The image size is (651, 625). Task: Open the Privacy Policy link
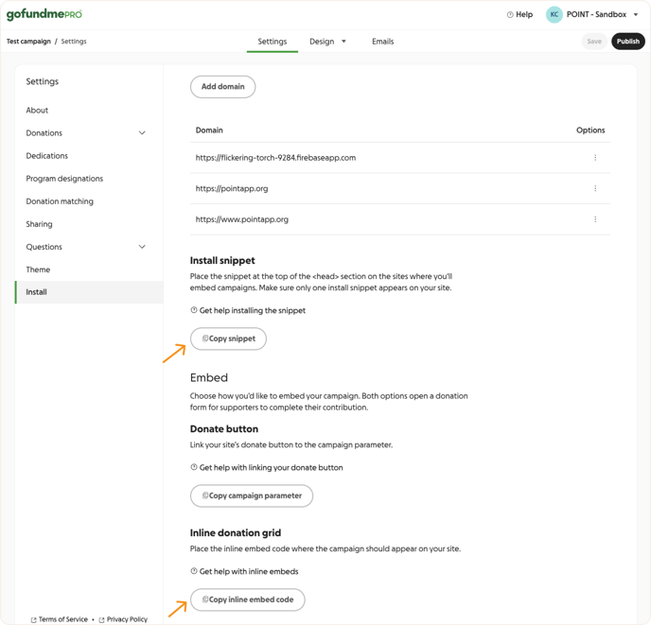(x=127, y=619)
